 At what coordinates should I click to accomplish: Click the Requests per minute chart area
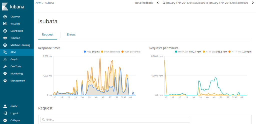(206, 76)
